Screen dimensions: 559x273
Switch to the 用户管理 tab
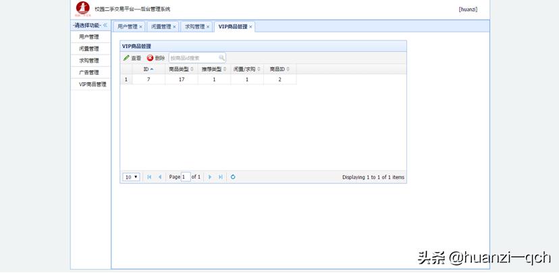128,27
